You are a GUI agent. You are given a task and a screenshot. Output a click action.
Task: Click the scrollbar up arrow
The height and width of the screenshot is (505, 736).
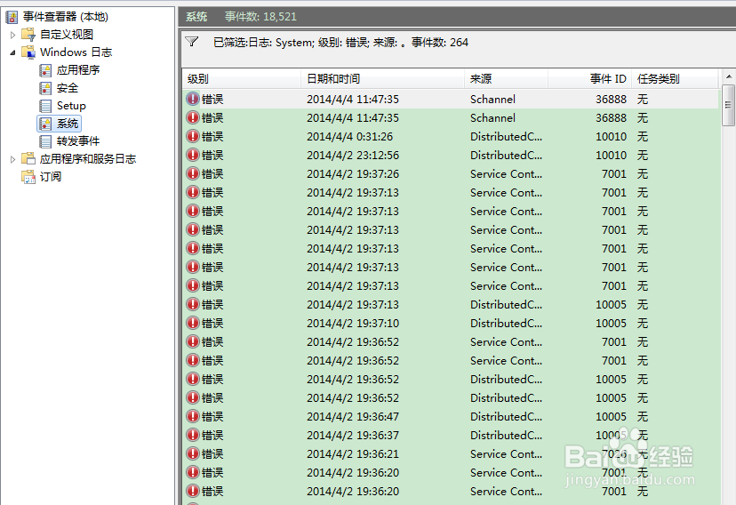(729, 76)
